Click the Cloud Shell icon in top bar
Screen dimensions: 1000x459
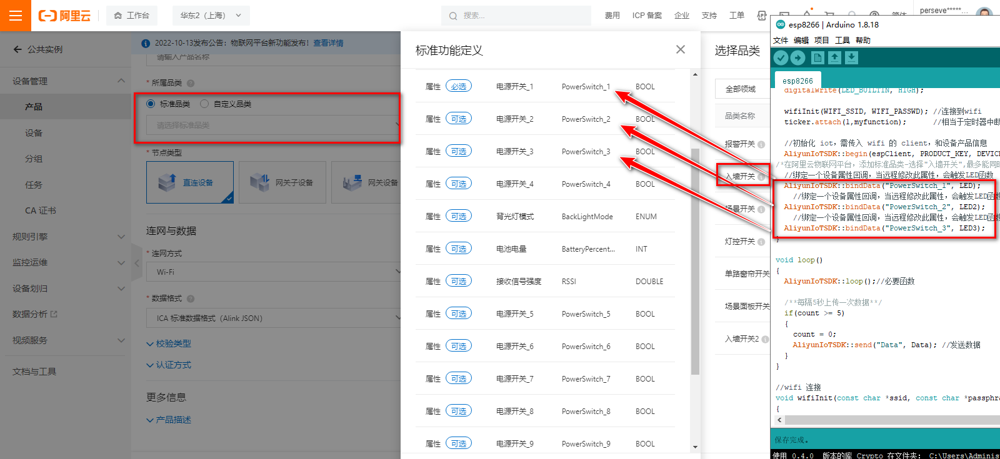762,16
